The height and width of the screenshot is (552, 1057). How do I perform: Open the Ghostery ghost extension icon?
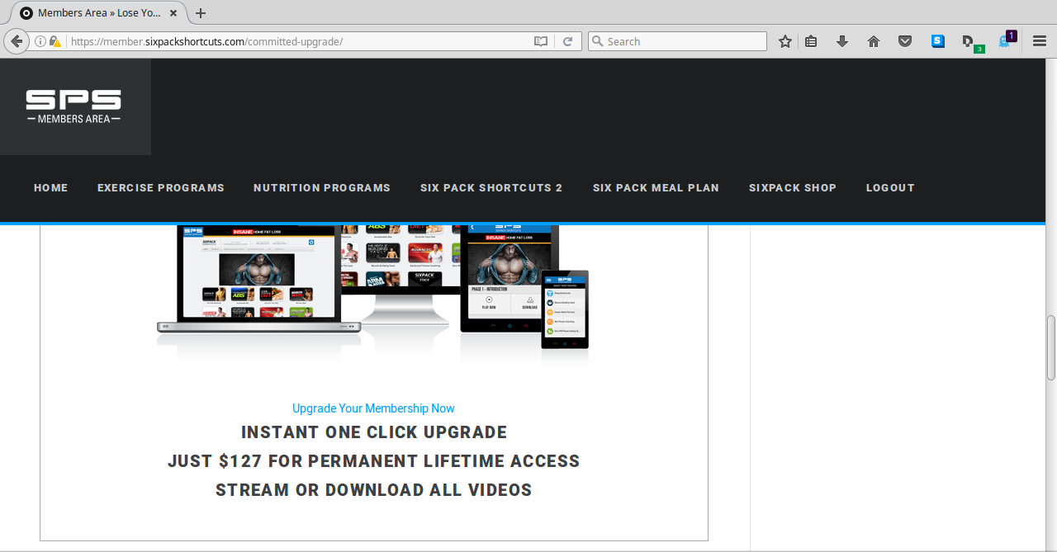pos(1006,40)
